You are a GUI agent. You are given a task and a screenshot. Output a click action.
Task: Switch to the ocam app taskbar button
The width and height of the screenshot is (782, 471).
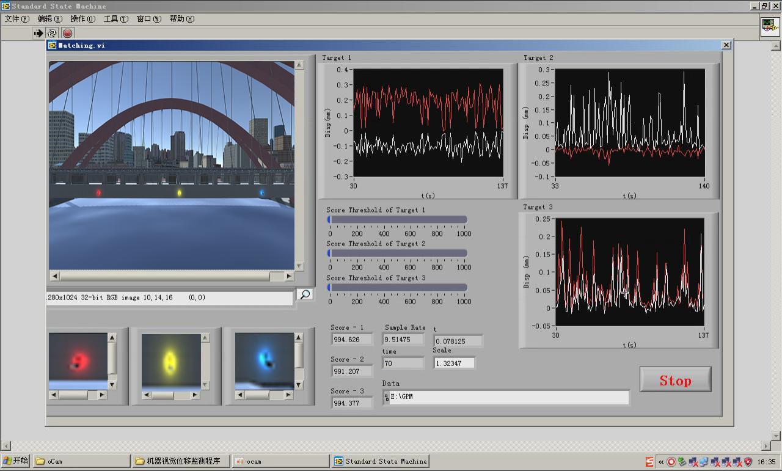point(280,461)
